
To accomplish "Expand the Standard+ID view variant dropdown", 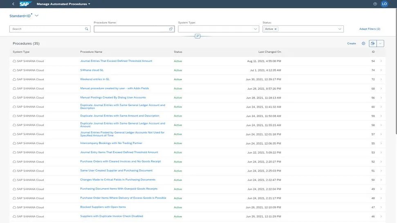I will coord(37,16).
